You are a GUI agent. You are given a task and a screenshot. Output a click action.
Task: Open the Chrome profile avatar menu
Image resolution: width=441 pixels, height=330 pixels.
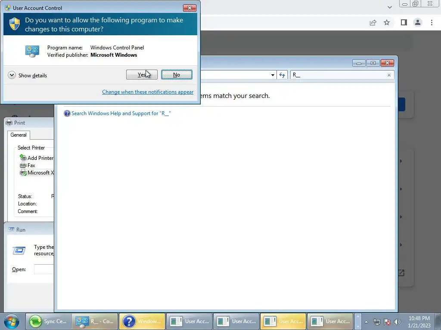[418, 22]
